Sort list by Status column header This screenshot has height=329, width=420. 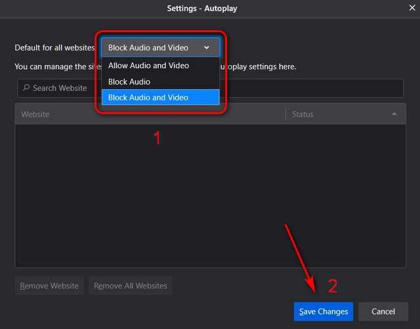coord(346,114)
